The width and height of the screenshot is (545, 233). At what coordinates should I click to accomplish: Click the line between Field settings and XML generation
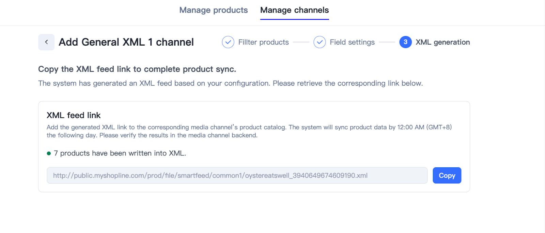[x=387, y=42]
